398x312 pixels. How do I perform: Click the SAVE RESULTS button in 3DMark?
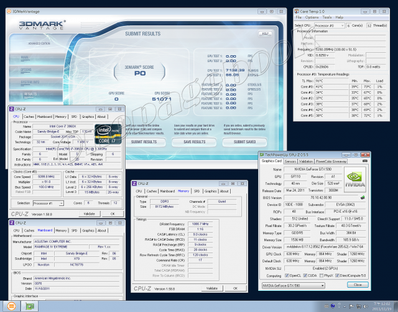coord(194,142)
